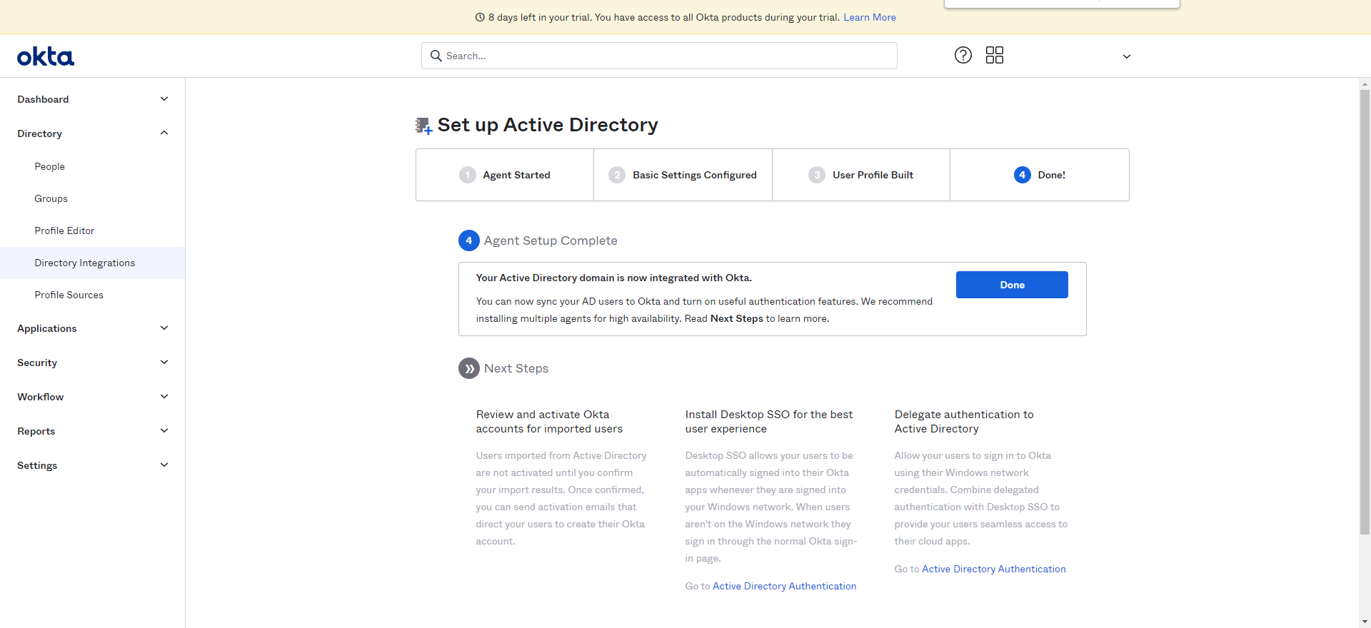Expand the Dashboard menu chevron

[x=164, y=99]
